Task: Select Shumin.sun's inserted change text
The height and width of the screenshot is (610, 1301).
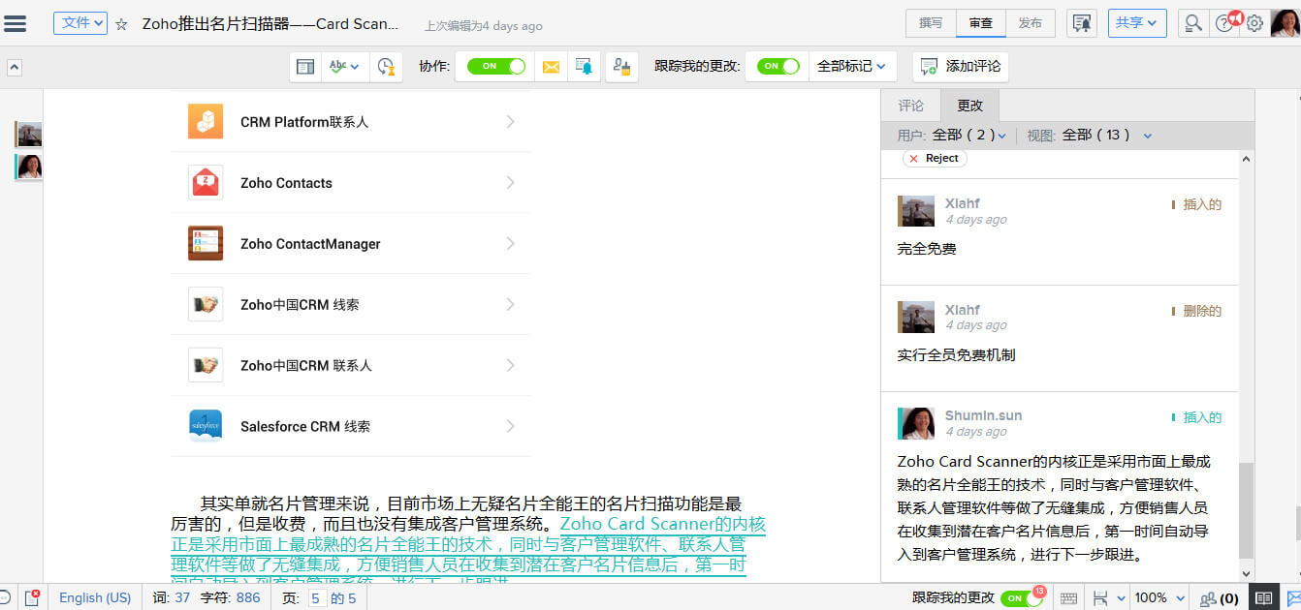Action: coord(1054,508)
